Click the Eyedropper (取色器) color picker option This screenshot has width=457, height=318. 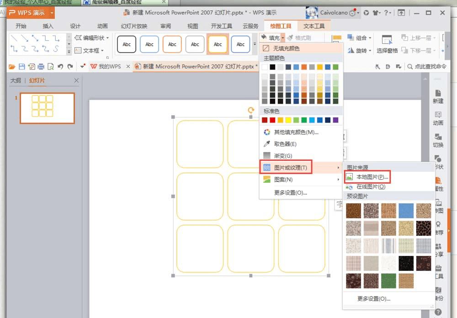pyautogui.click(x=285, y=144)
